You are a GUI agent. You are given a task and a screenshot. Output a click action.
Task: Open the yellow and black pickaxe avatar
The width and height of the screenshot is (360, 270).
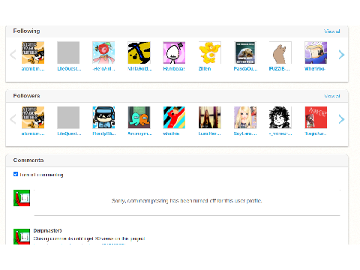click(x=139, y=52)
